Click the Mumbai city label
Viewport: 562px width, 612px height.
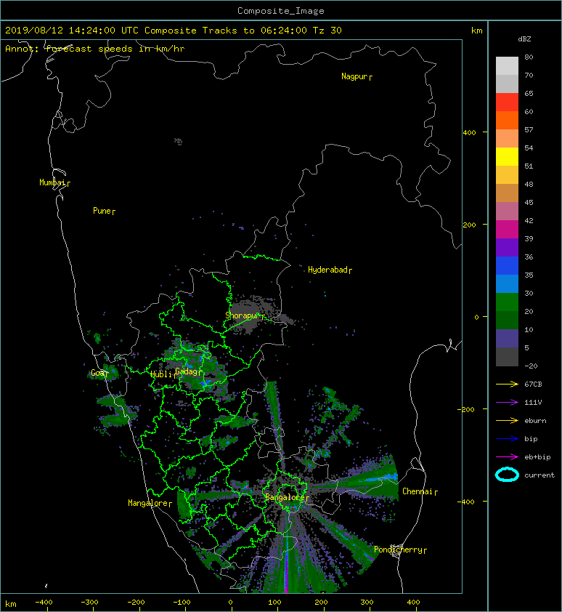(54, 182)
